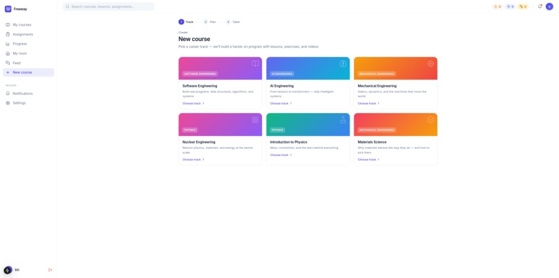Click the Nuclear Engineering card title
The width and height of the screenshot is (559, 278).
click(199, 142)
